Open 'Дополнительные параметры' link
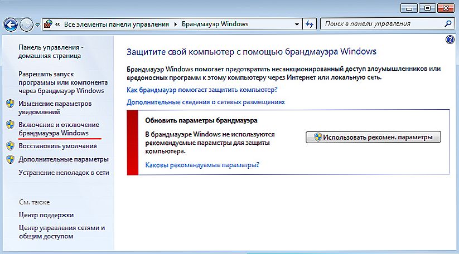Image resolution: width=459 pixels, height=254 pixels. [x=64, y=159]
